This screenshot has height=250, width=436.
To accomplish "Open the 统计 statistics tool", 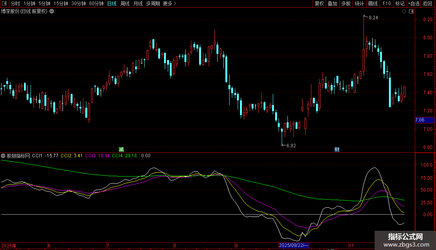I will pyautogui.click(x=359, y=3).
